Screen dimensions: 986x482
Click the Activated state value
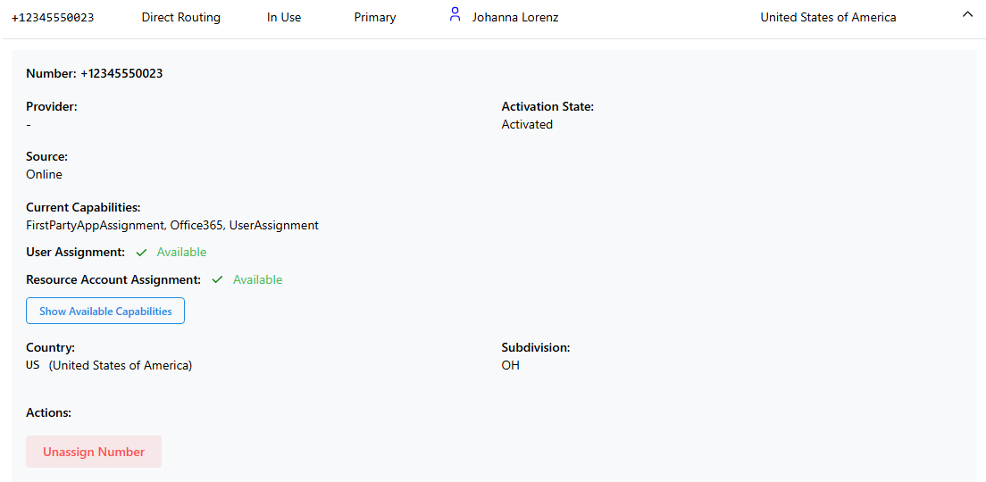(x=527, y=125)
